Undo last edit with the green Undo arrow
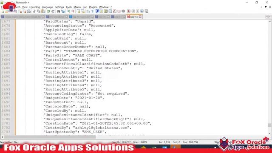 [48, 11]
